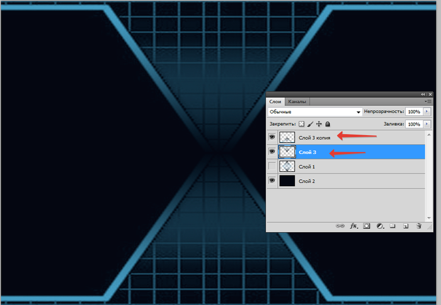Select layer name Слой 1
This screenshot has height=305, width=441.
[307, 167]
